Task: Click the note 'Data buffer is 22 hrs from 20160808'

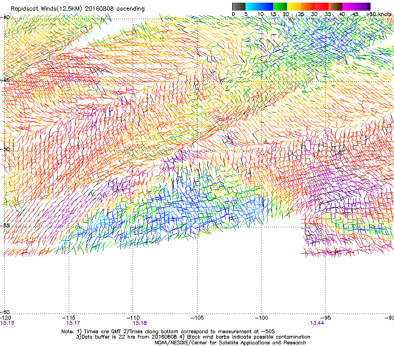Action: pyautogui.click(x=129, y=337)
